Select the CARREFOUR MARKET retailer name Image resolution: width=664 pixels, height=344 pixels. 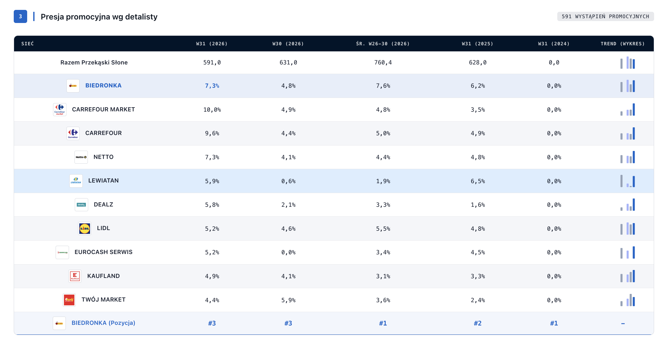[x=104, y=109]
